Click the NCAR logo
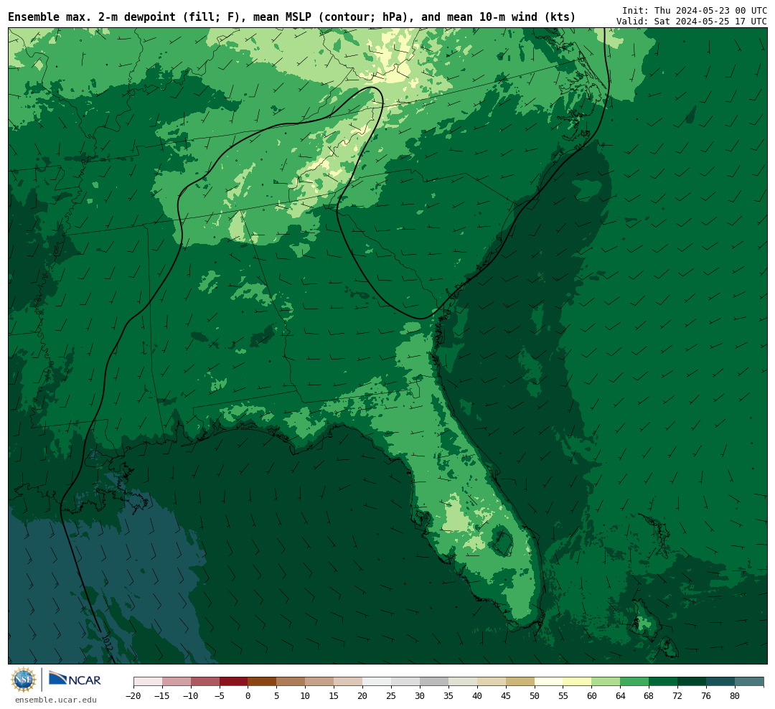This screenshot has height=709, width=775. (x=75, y=679)
